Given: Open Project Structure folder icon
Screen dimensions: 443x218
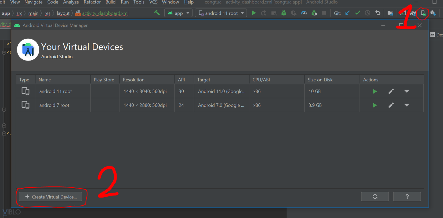Looking at the screenshot, I should 390,13.
